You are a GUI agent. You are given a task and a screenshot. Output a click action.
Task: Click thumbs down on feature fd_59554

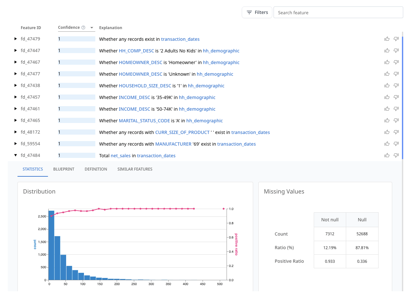tap(396, 144)
